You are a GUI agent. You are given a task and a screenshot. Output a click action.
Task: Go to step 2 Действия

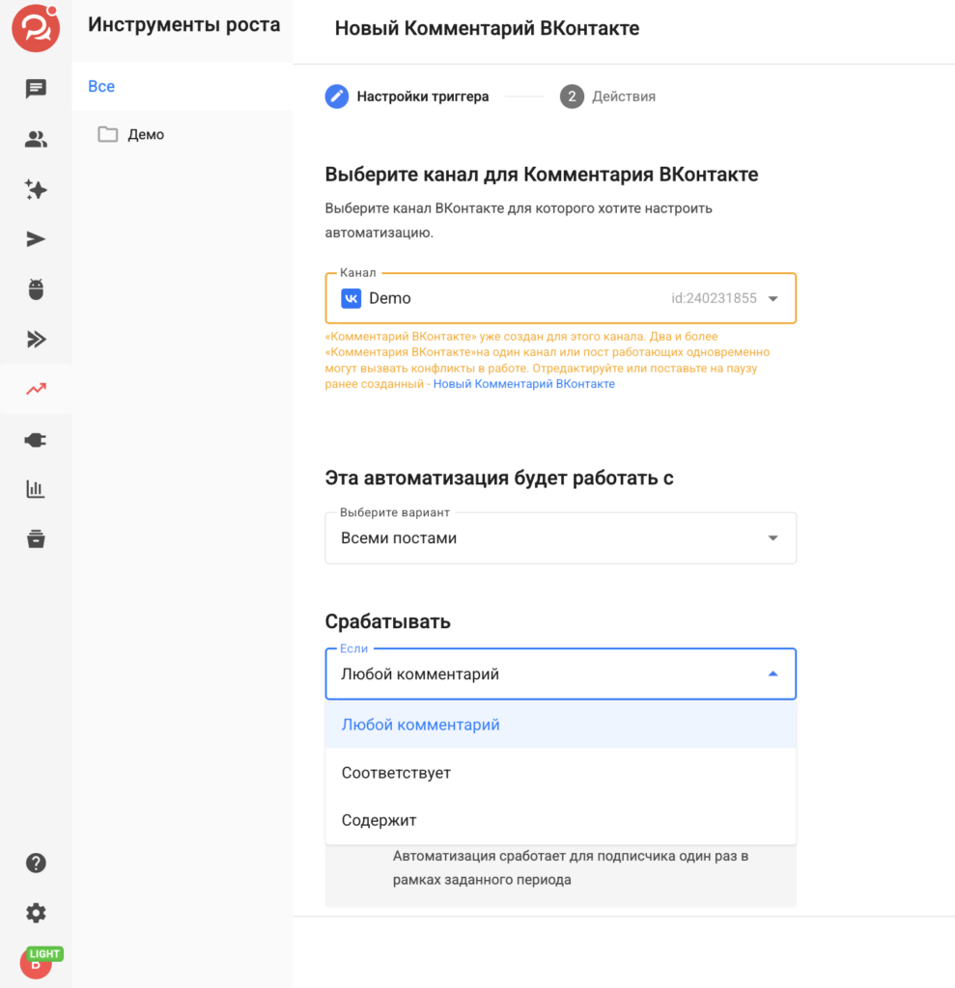(607, 96)
